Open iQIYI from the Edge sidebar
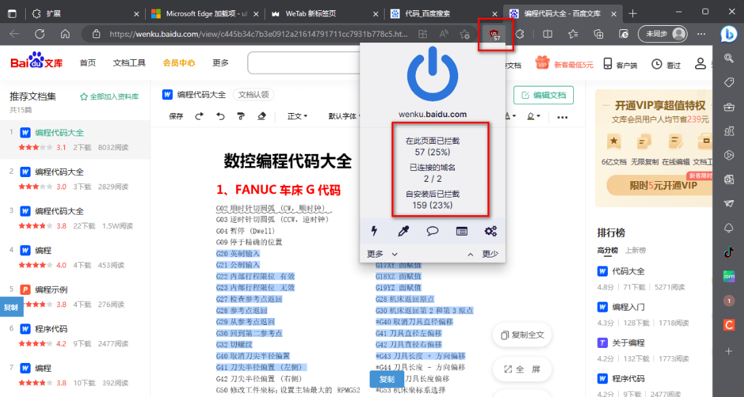Screen dimensions: 744x397 coord(729,276)
